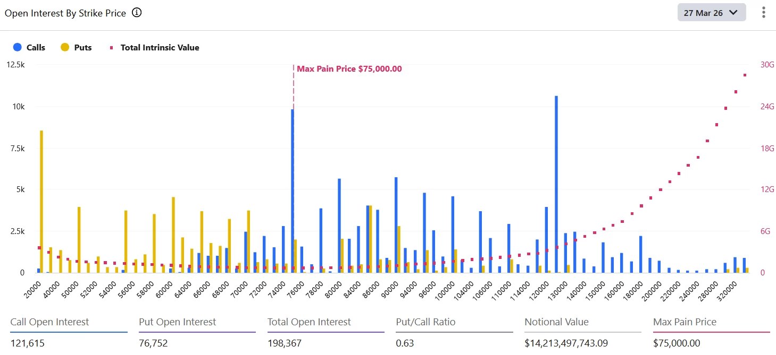Click the Notional Value figure
This screenshot has height=355, width=776.
pos(566,343)
